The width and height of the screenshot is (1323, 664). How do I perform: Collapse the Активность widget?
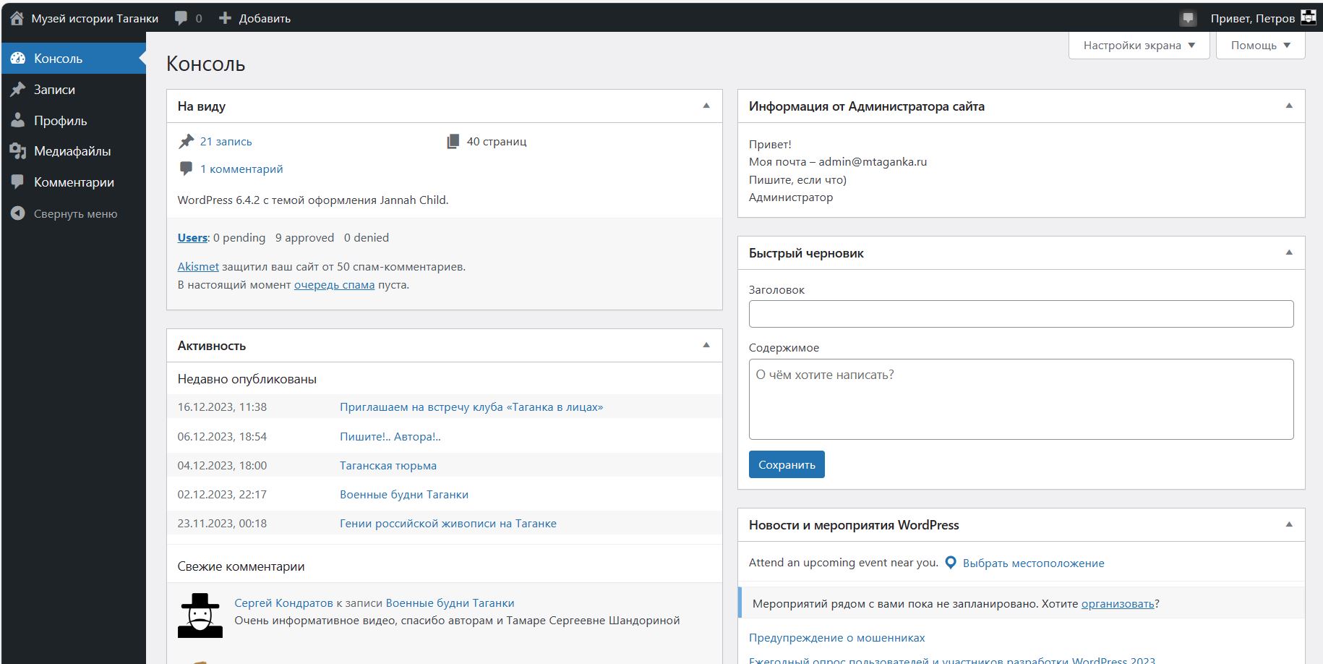point(706,345)
